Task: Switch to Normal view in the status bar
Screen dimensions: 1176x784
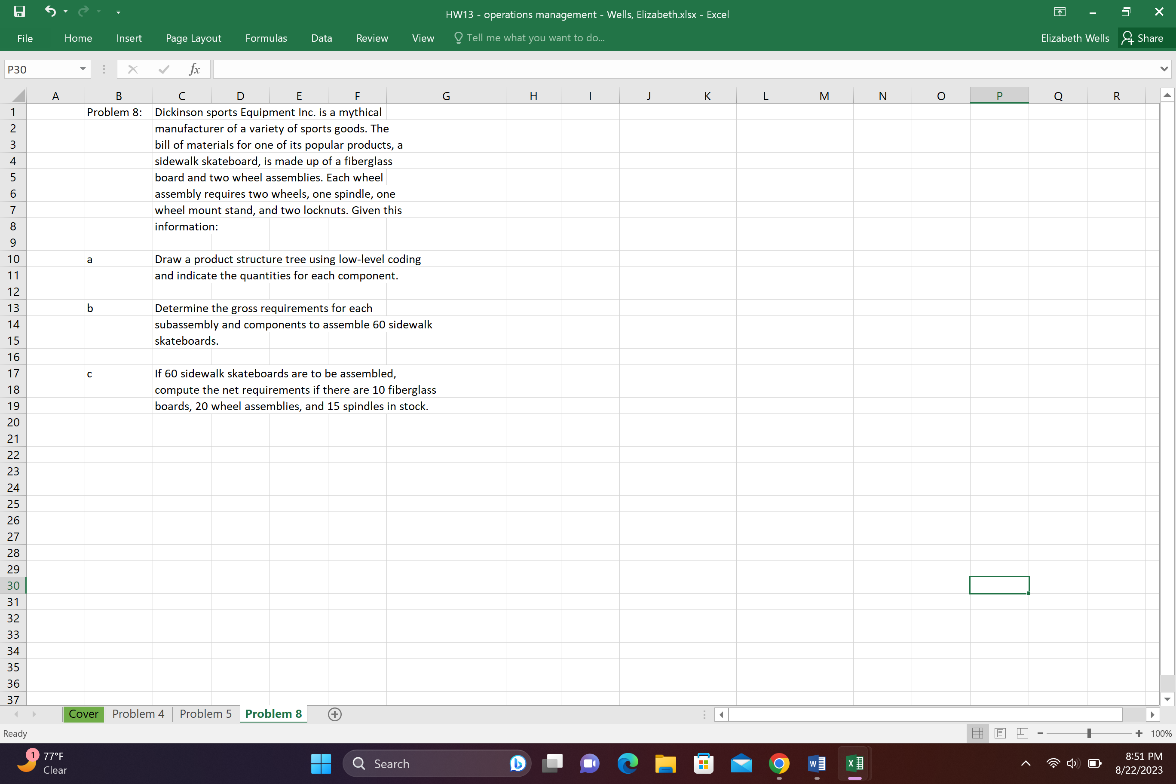Action: (977, 733)
